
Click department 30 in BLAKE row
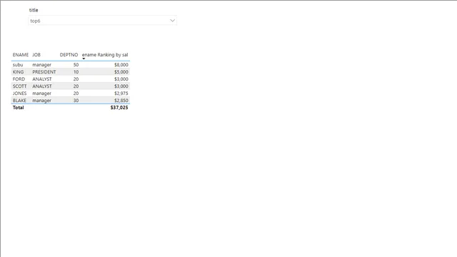click(x=76, y=100)
